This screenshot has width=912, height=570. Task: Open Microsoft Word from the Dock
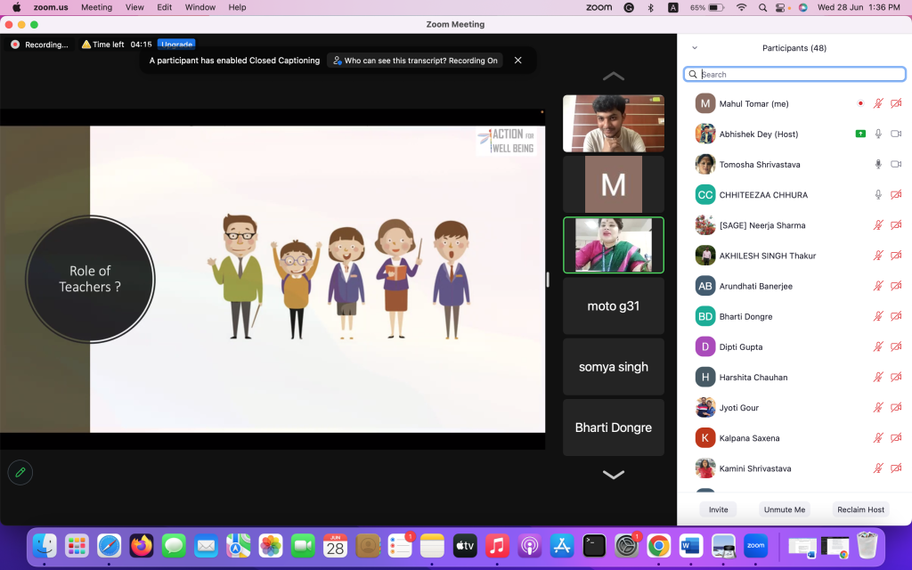tap(691, 545)
